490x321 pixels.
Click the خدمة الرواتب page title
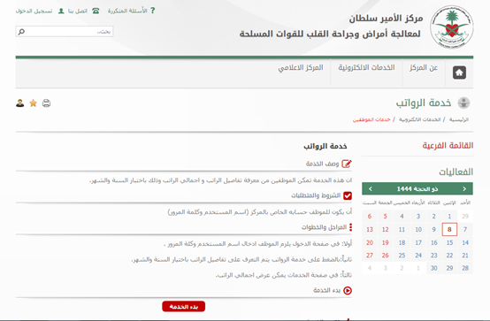[x=424, y=103]
